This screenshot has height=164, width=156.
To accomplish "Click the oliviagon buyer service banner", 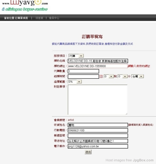I will click(x=24, y=9).
